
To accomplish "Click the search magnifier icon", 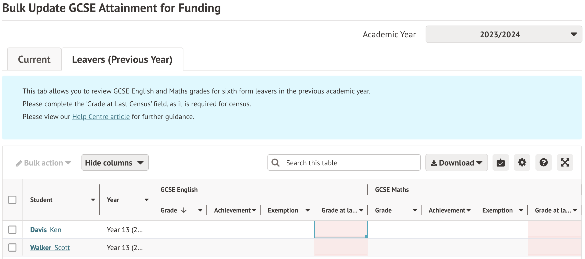I will pyautogui.click(x=275, y=163).
